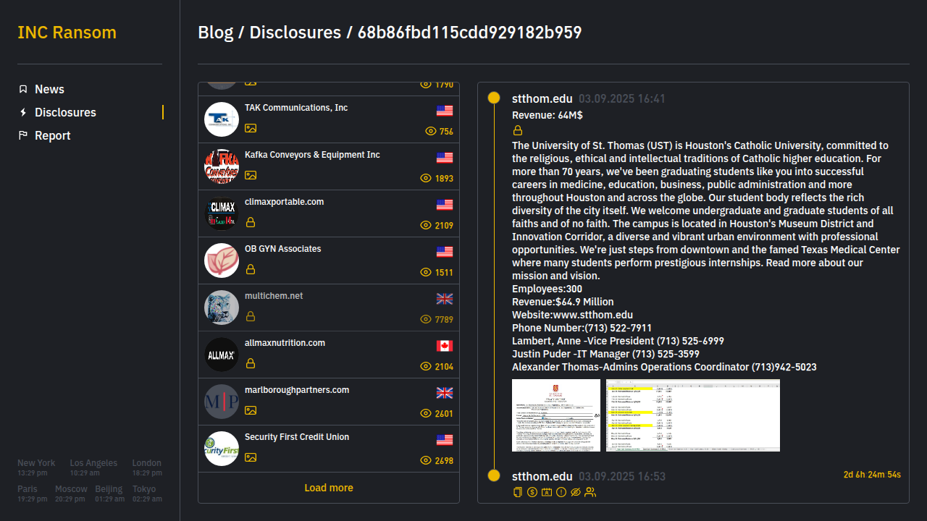Click the documents icon under the 16:53 entry
The height and width of the screenshot is (521, 927).
(518, 493)
